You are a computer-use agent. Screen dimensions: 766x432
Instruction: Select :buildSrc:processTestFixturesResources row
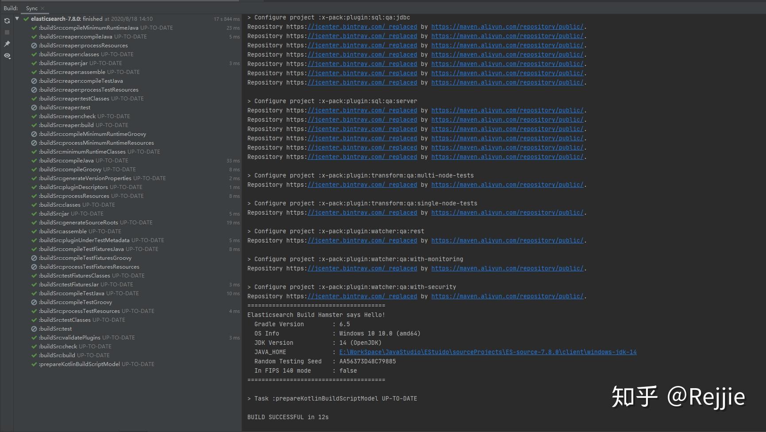[x=127, y=266]
